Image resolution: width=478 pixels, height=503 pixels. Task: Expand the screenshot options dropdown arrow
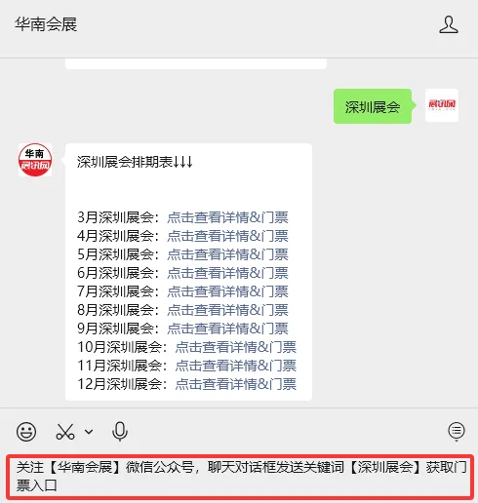(89, 432)
